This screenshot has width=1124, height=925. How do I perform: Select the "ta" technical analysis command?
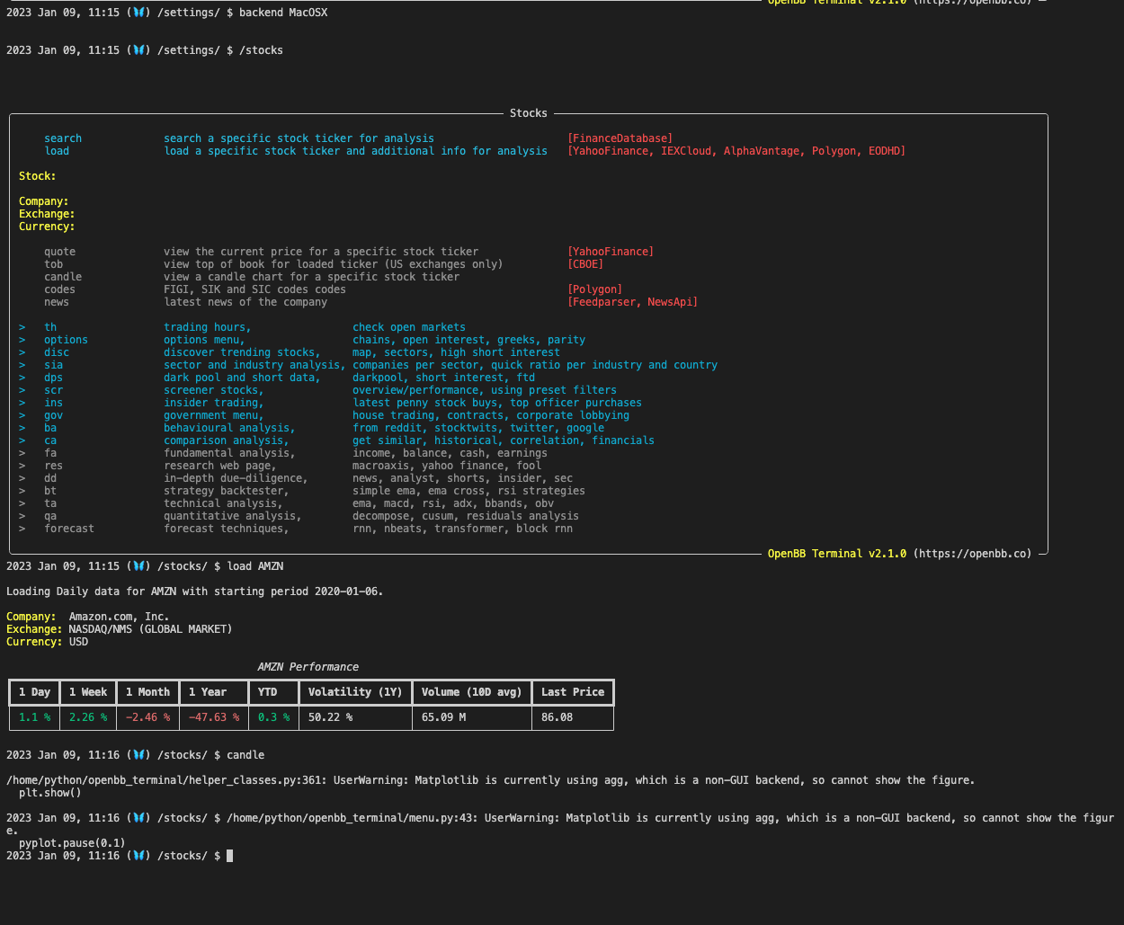pos(50,503)
